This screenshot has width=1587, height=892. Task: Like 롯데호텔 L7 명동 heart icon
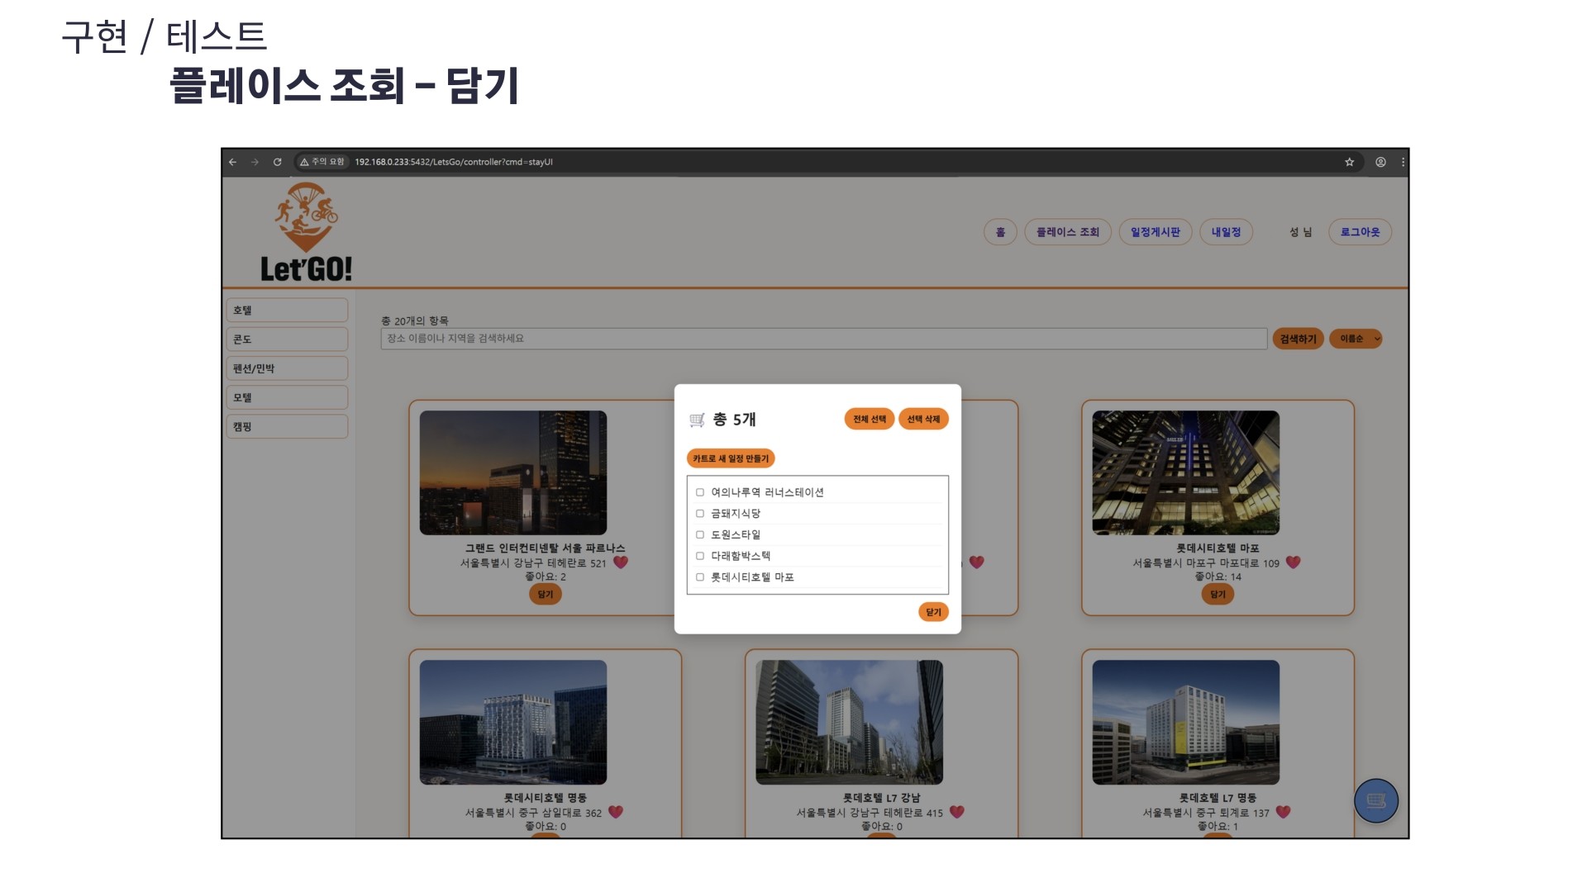pyautogui.click(x=1284, y=812)
